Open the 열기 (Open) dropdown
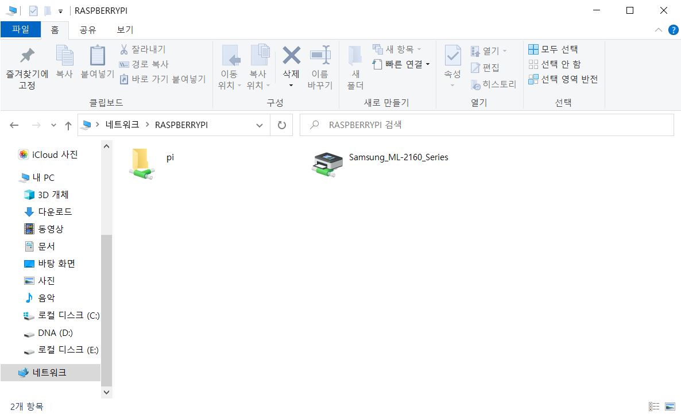This screenshot has height=414, width=681. (489, 51)
